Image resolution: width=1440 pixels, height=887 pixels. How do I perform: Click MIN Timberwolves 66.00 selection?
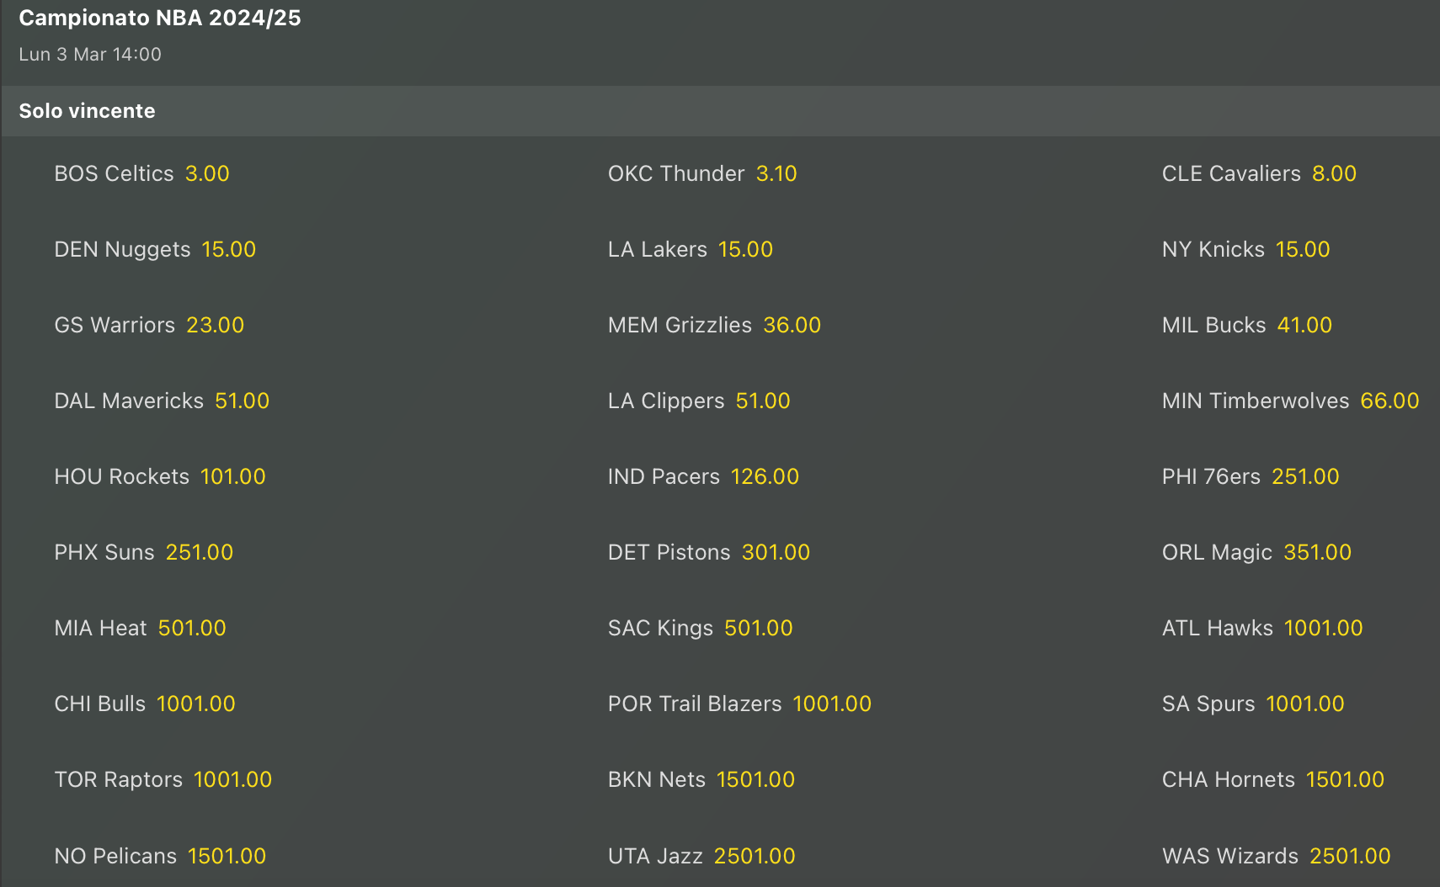(x=1290, y=401)
